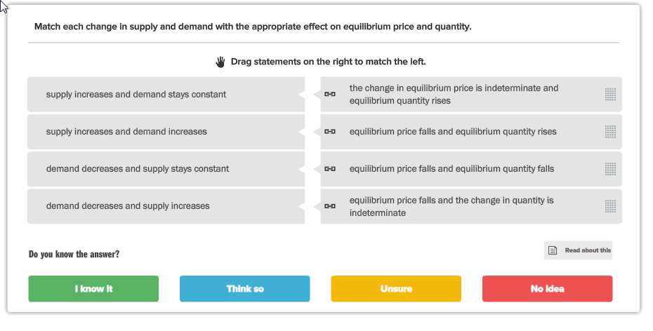Select the red 'No idea' button
This screenshot has width=653, height=331.
tap(547, 289)
